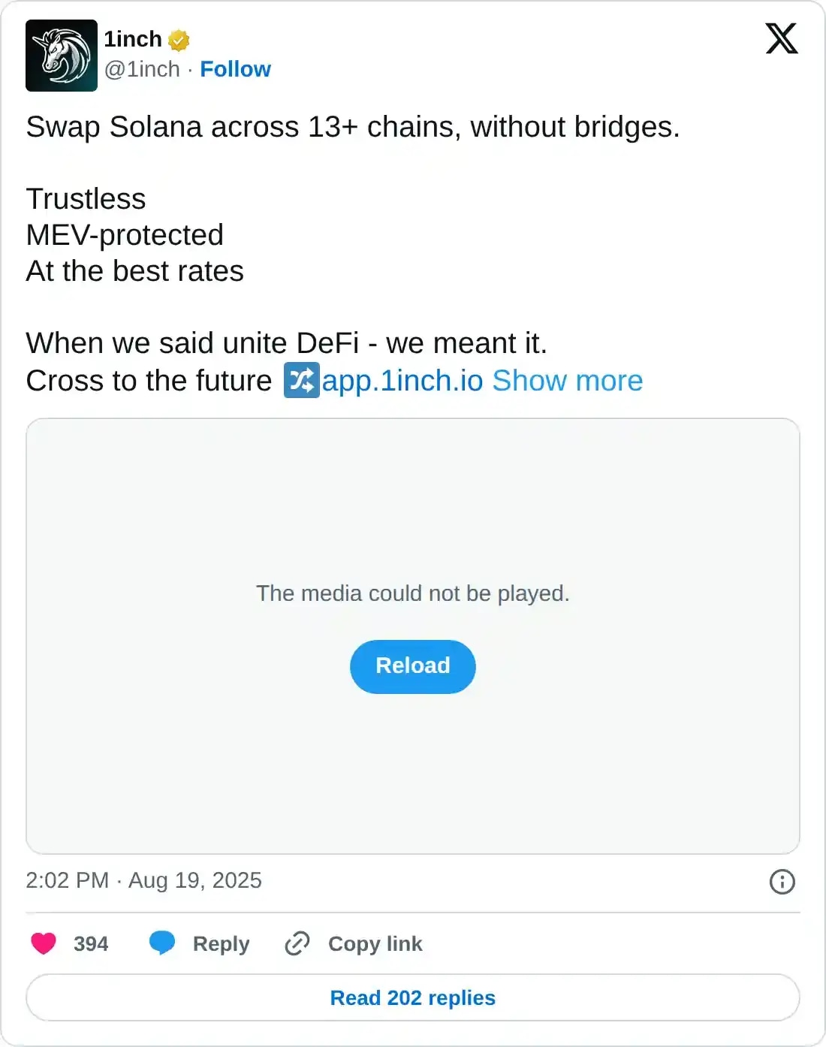Click Reload to retry loading the media
The height and width of the screenshot is (1047, 826).
(x=412, y=666)
